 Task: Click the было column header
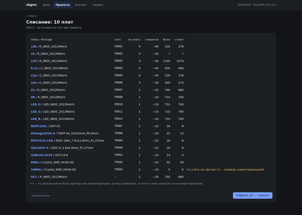tap(166, 40)
